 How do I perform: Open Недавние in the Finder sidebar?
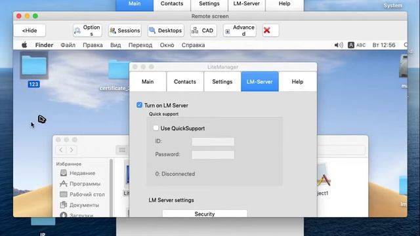[82, 173]
